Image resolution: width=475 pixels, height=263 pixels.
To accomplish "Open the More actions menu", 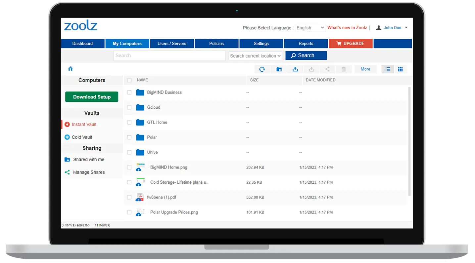I will click(x=365, y=69).
